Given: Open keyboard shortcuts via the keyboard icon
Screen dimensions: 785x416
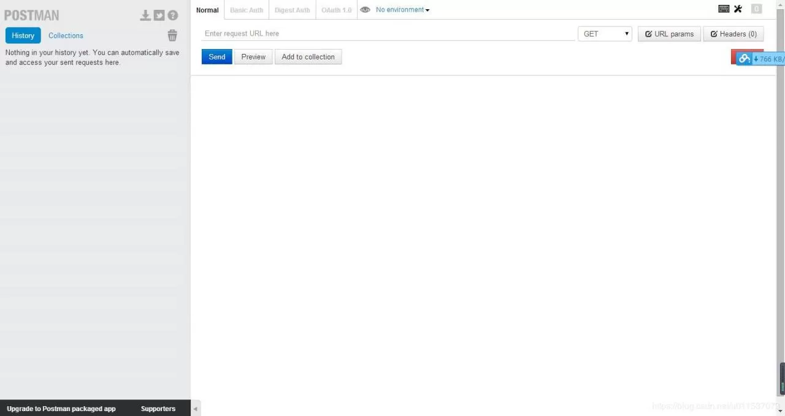Looking at the screenshot, I should [x=724, y=9].
